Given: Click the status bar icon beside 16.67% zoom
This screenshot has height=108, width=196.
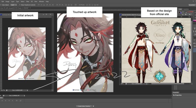Looking at the screenshot, I should click(7, 90).
